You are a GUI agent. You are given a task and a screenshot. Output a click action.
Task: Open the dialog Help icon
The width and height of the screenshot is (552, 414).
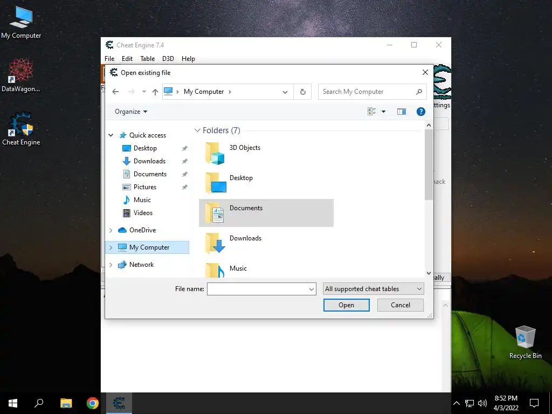point(420,112)
